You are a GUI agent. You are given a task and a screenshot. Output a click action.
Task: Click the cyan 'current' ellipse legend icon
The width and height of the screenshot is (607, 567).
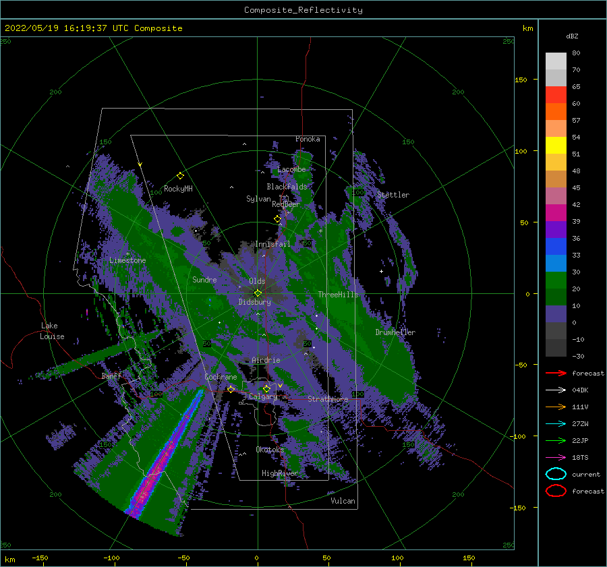[556, 474]
